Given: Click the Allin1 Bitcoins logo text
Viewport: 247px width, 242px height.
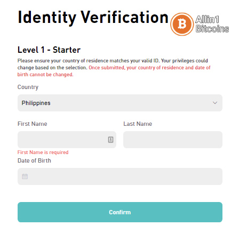Looking at the screenshot, I should coord(212,24).
